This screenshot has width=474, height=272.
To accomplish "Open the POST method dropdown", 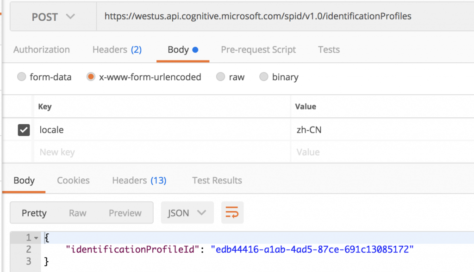I will (x=53, y=17).
